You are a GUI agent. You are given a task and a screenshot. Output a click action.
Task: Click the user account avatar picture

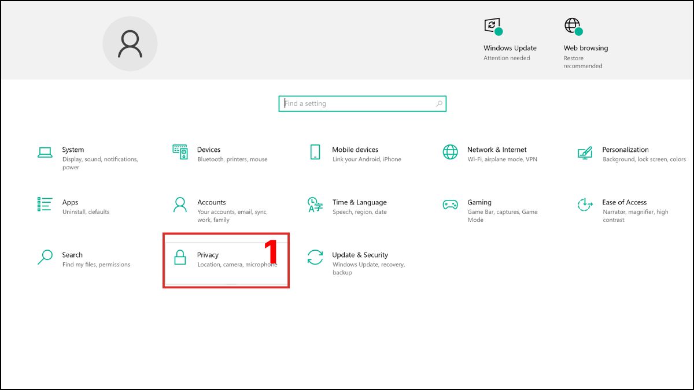(x=130, y=44)
